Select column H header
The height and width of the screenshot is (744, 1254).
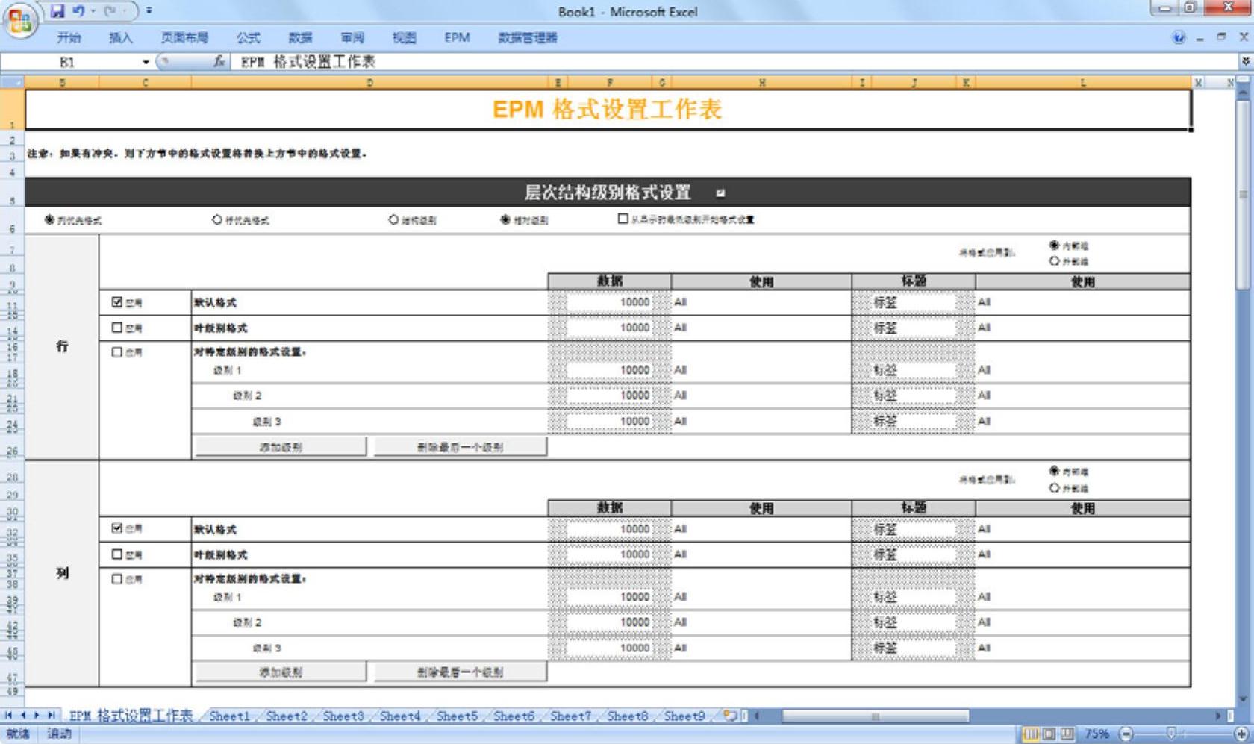(761, 82)
